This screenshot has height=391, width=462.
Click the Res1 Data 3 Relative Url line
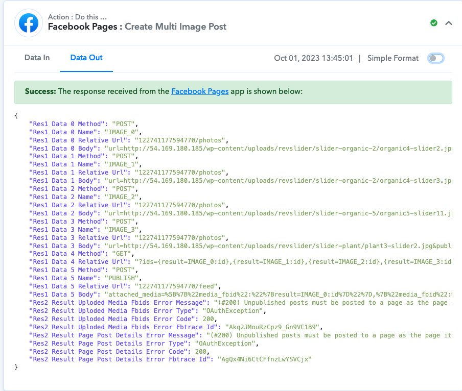[128, 238]
